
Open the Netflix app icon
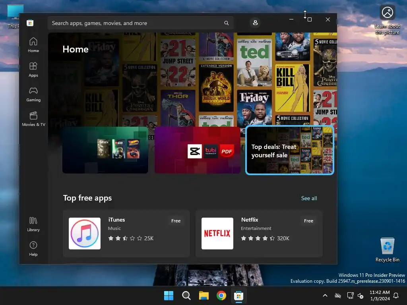pos(217,234)
